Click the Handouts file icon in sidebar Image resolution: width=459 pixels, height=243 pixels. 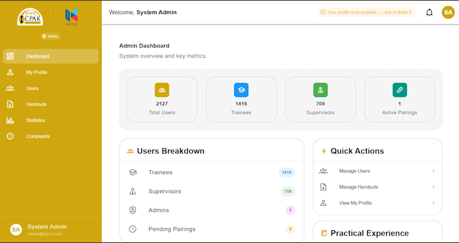[x=10, y=104]
